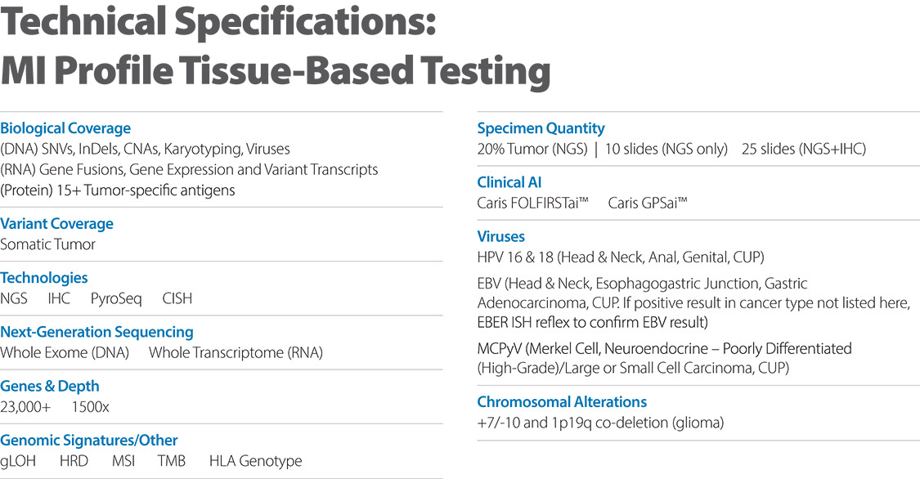The width and height of the screenshot is (920, 479).
Task: Click the Viruses section heading
Action: point(500,236)
